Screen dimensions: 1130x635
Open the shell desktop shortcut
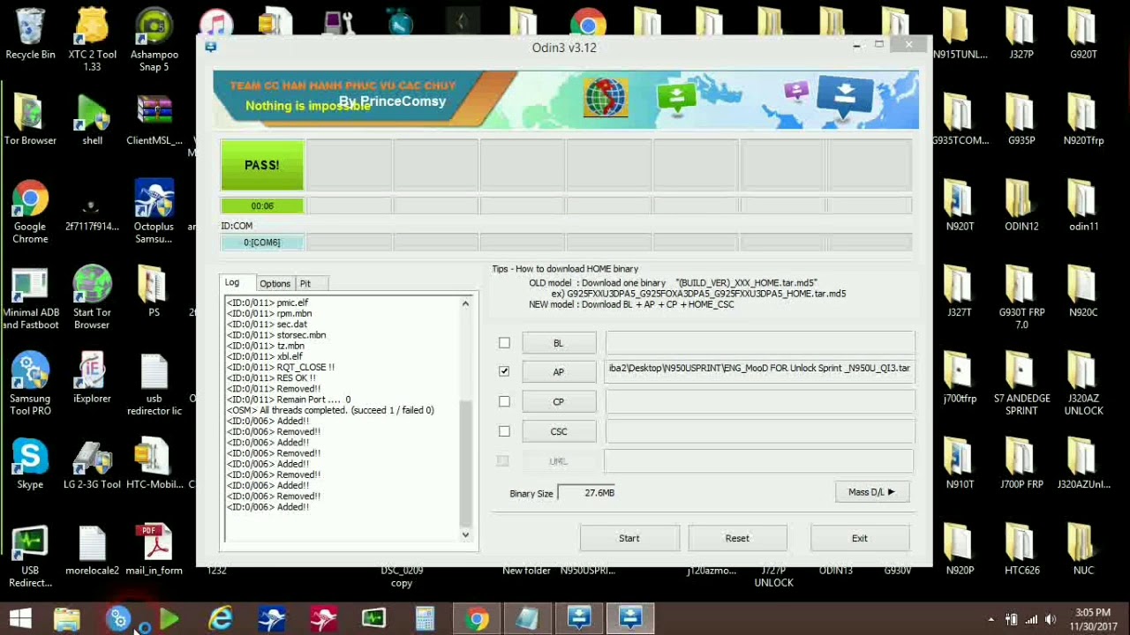coord(92,121)
